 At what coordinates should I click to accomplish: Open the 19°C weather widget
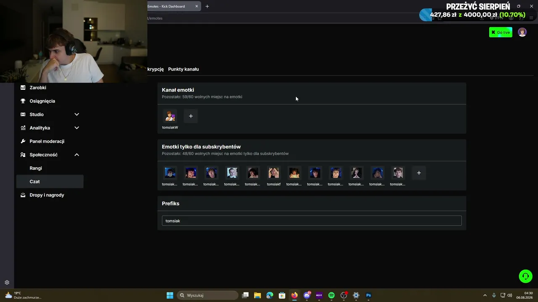coord(23,295)
